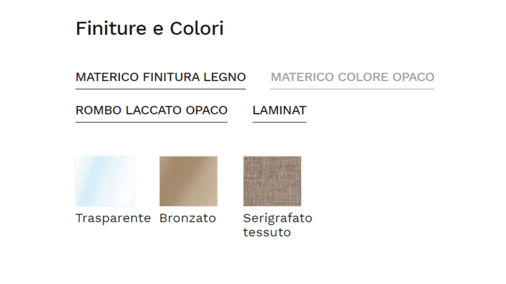The height and width of the screenshot is (284, 506).
Task: Click the word LEGNO in the first tab
Action: [x=225, y=77]
